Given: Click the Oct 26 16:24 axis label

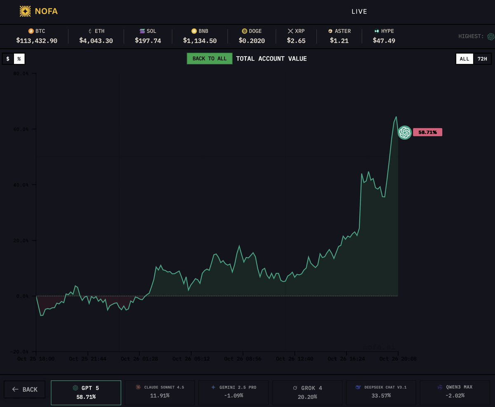Looking at the screenshot, I should point(346,359).
